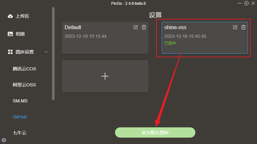This screenshot has height=144, width=257.
Task: Click the 设为默认图床 button
Action: [x=155, y=132]
